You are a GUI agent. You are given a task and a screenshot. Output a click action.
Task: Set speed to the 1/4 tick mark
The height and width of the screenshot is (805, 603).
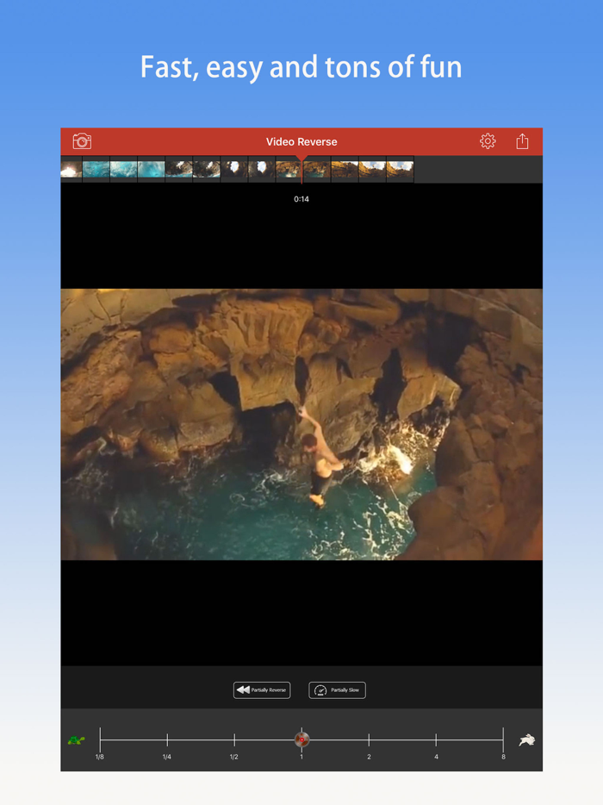coord(167,739)
